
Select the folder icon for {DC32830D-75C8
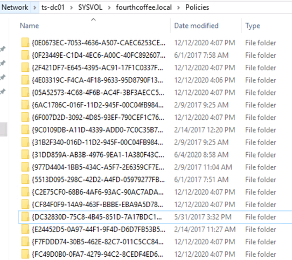25,217
